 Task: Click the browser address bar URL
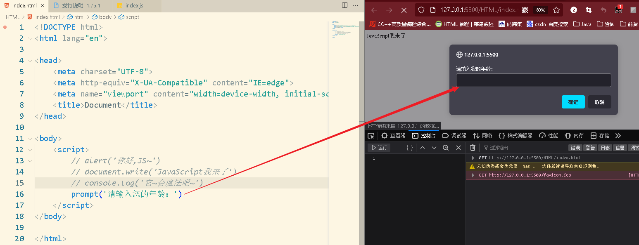(478, 10)
